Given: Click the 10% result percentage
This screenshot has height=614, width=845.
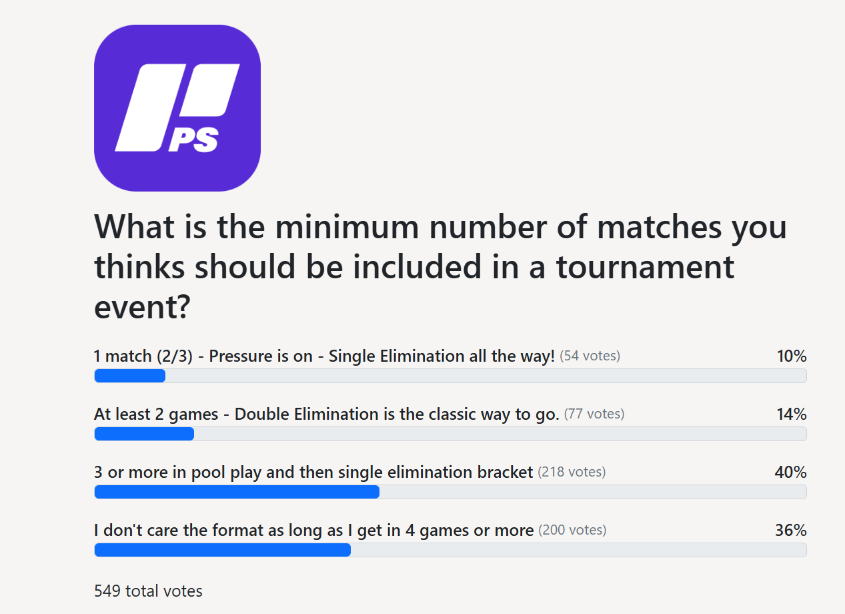Looking at the screenshot, I should pyautogui.click(x=792, y=356).
